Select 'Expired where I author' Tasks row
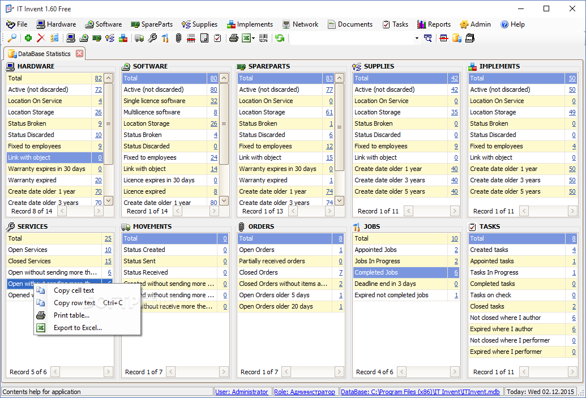 click(x=523, y=329)
